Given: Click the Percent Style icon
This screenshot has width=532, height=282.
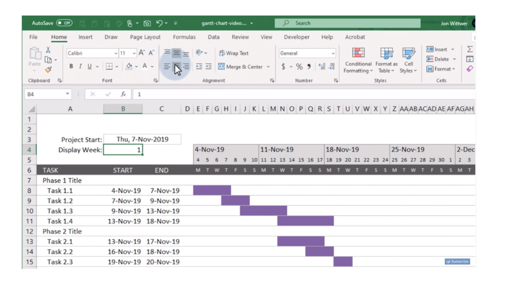Looking at the screenshot, I should tap(299, 67).
